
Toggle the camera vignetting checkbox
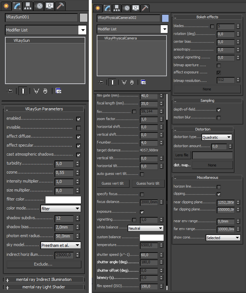[134, 220]
